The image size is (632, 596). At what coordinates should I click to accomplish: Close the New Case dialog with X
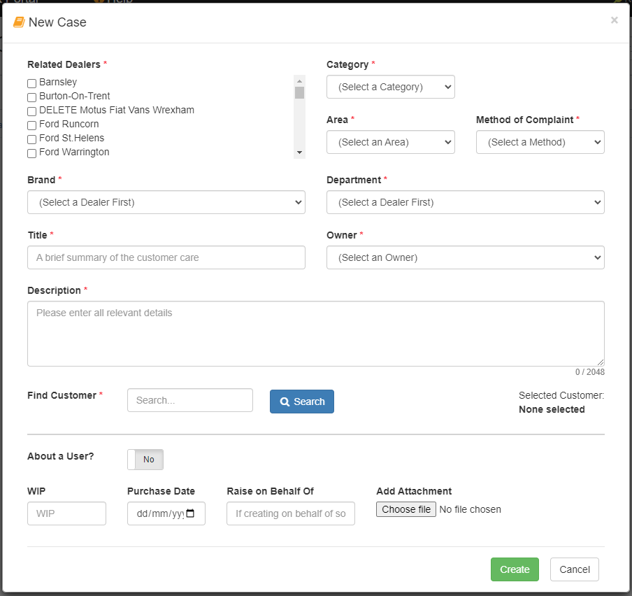point(614,20)
